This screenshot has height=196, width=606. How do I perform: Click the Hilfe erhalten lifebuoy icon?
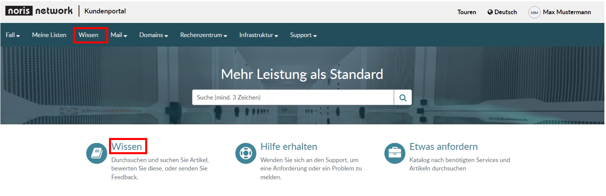click(x=246, y=153)
